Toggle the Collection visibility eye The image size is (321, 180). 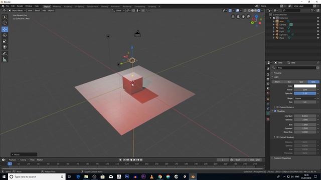point(318,18)
